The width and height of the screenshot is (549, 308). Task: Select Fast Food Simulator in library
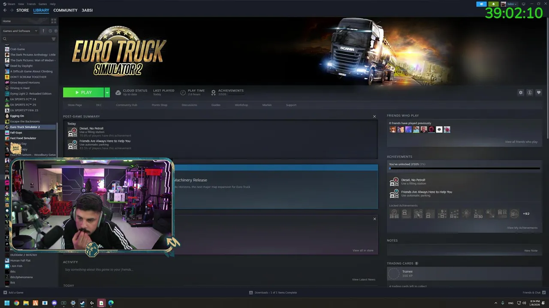pos(23,138)
